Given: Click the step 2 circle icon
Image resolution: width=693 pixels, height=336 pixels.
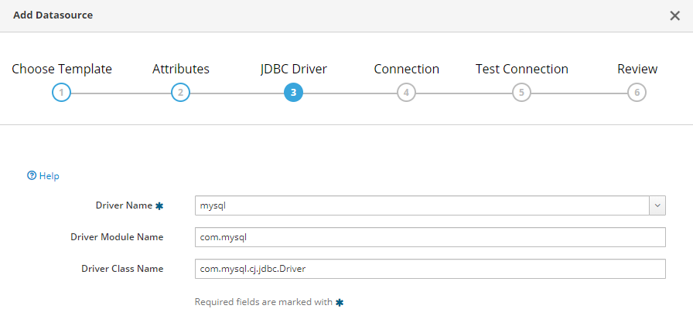Looking at the screenshot, I should 180,93.
